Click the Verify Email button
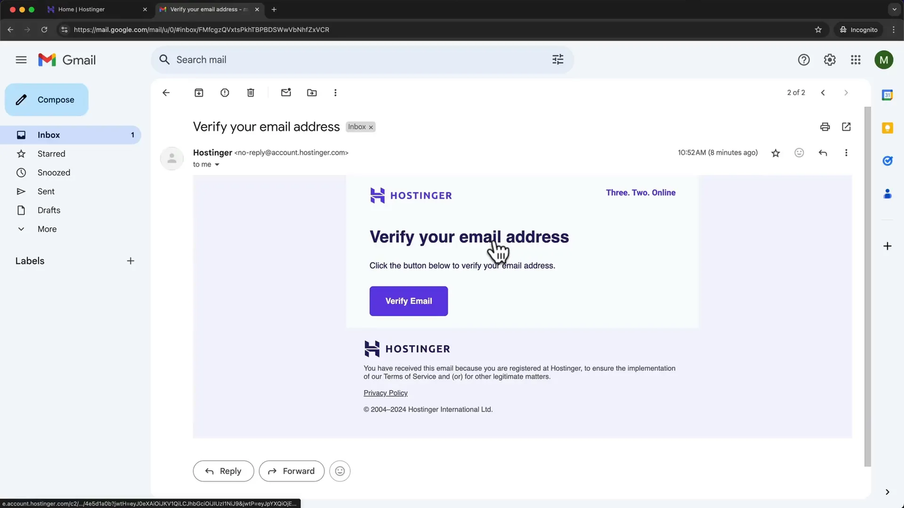904x508 pixels. [408, 301]
